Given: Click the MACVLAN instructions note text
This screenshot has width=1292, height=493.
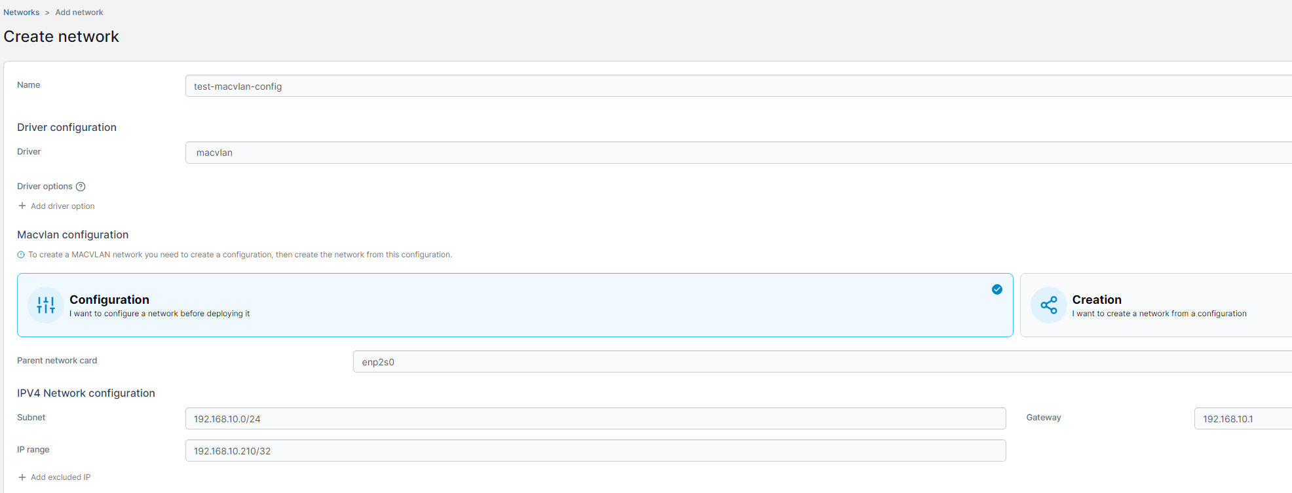Looking at the screenshot, I should tap(240, 255).
